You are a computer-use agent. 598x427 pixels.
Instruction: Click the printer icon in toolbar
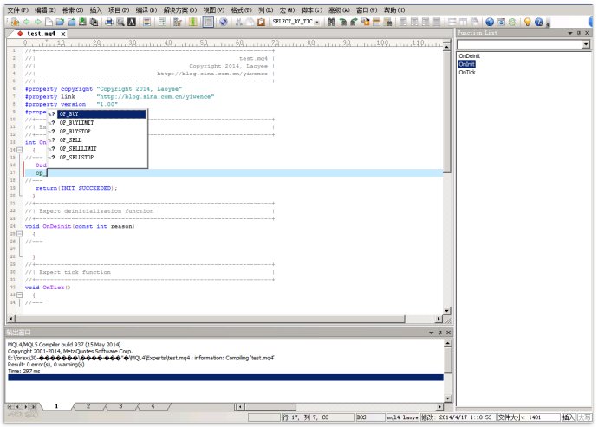click(x=109, y=21)
